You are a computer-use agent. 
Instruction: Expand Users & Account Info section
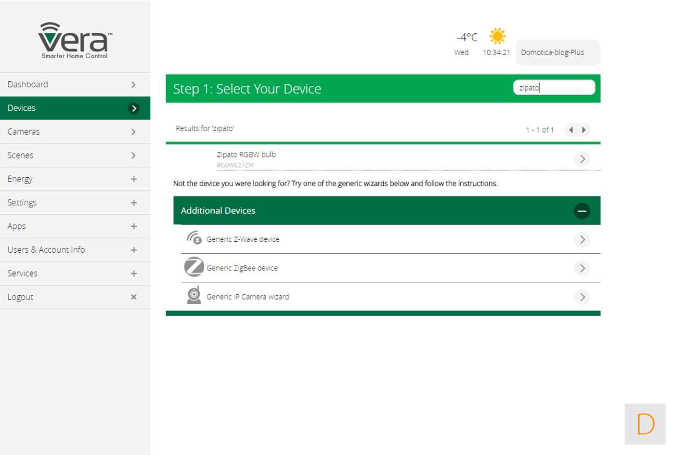tap(134, 250)
